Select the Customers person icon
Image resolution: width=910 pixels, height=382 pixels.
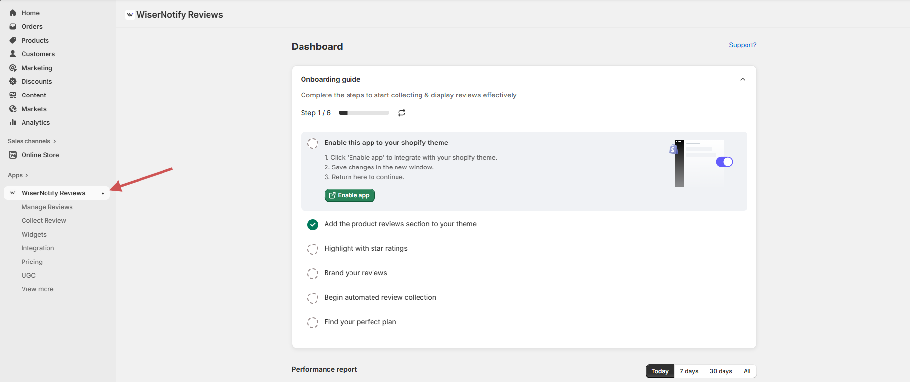13,54
